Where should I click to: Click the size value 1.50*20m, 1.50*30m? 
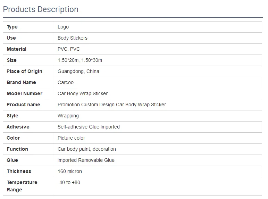coord(80,60)
